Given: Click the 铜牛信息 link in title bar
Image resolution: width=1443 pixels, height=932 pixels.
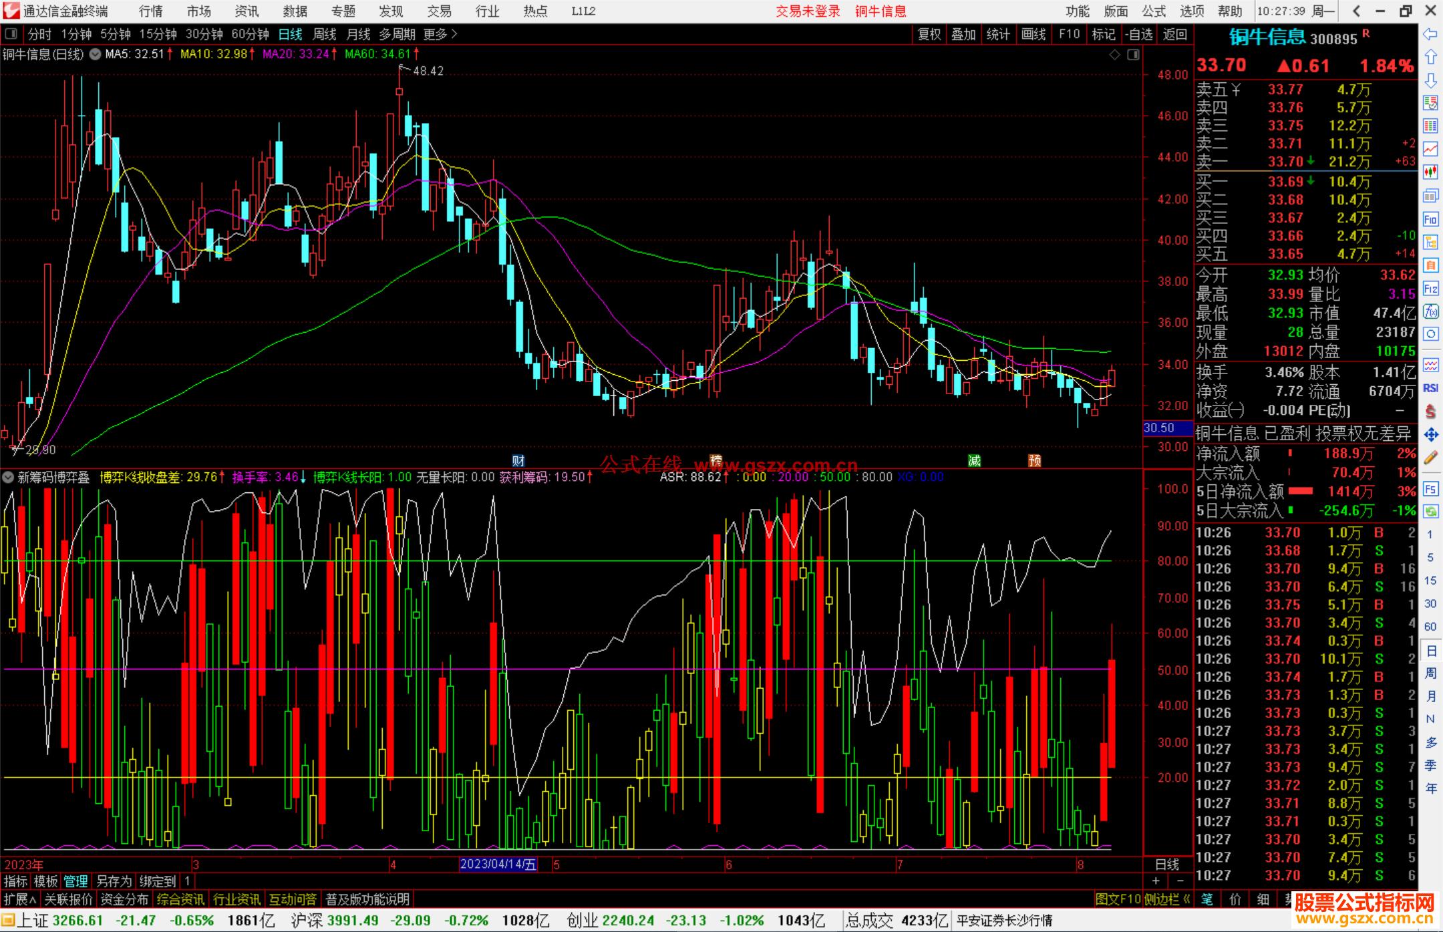Looking at the screenshot, I should [880, 11].
